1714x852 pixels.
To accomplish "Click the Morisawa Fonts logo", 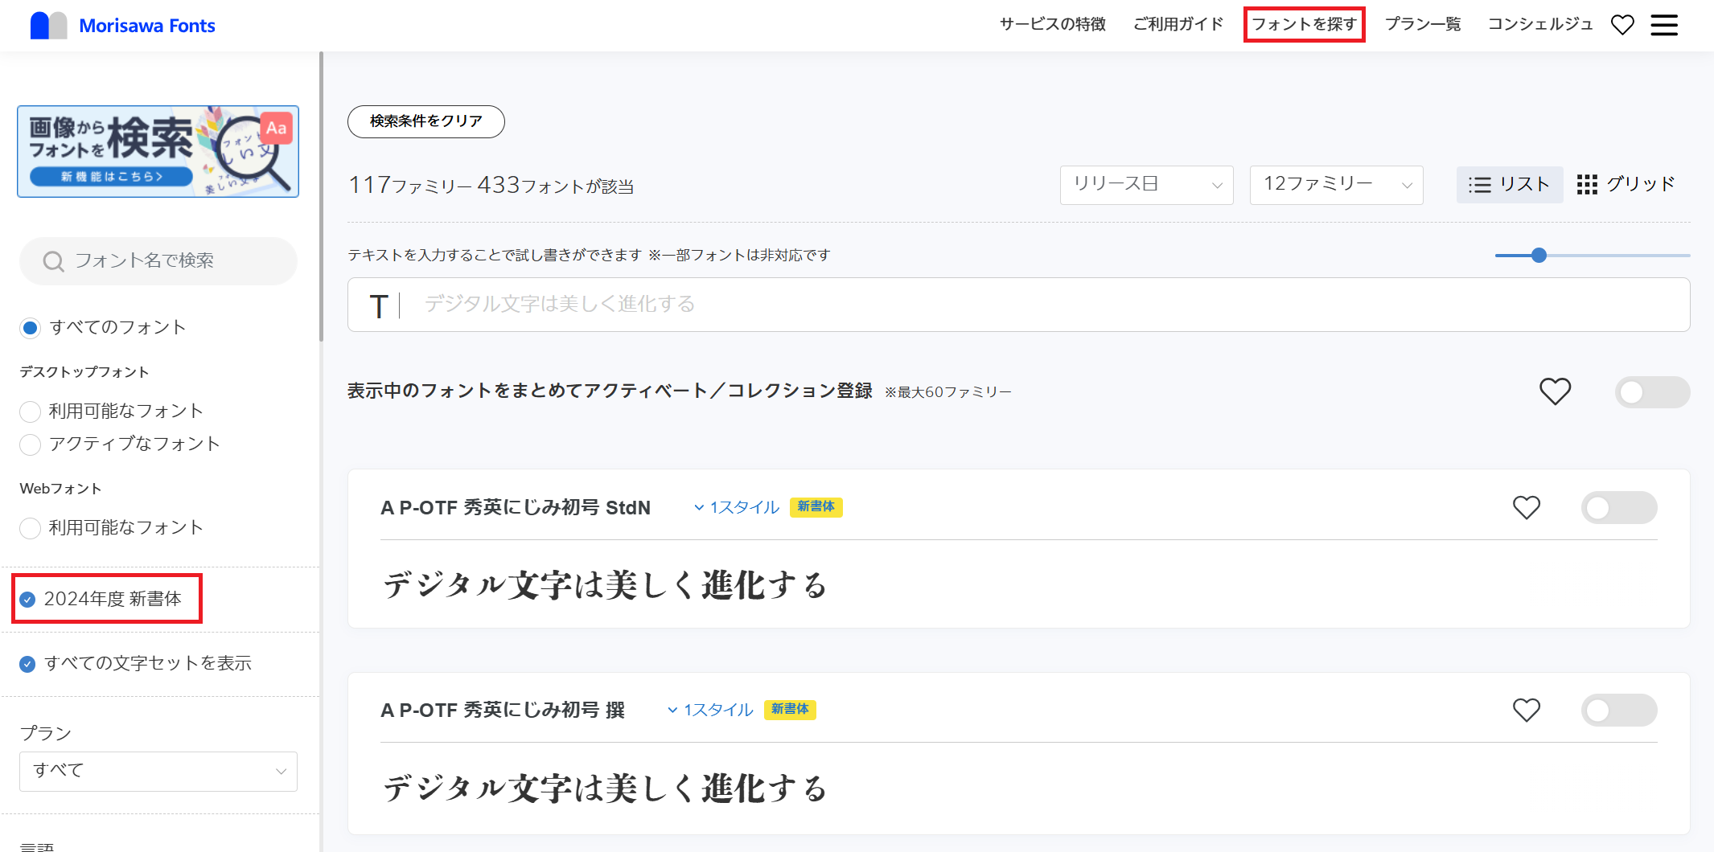I will (123, 26).
